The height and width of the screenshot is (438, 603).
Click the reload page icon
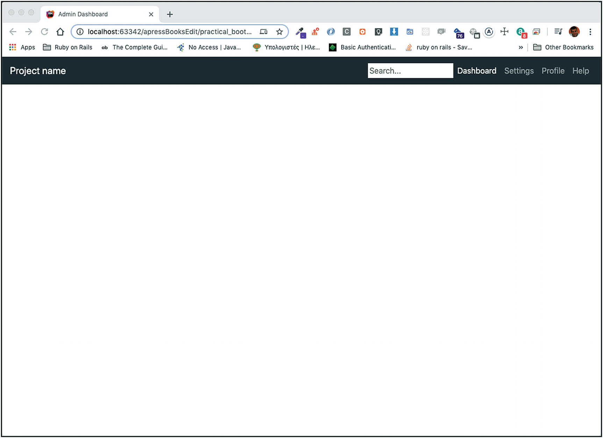pos(44,32)
